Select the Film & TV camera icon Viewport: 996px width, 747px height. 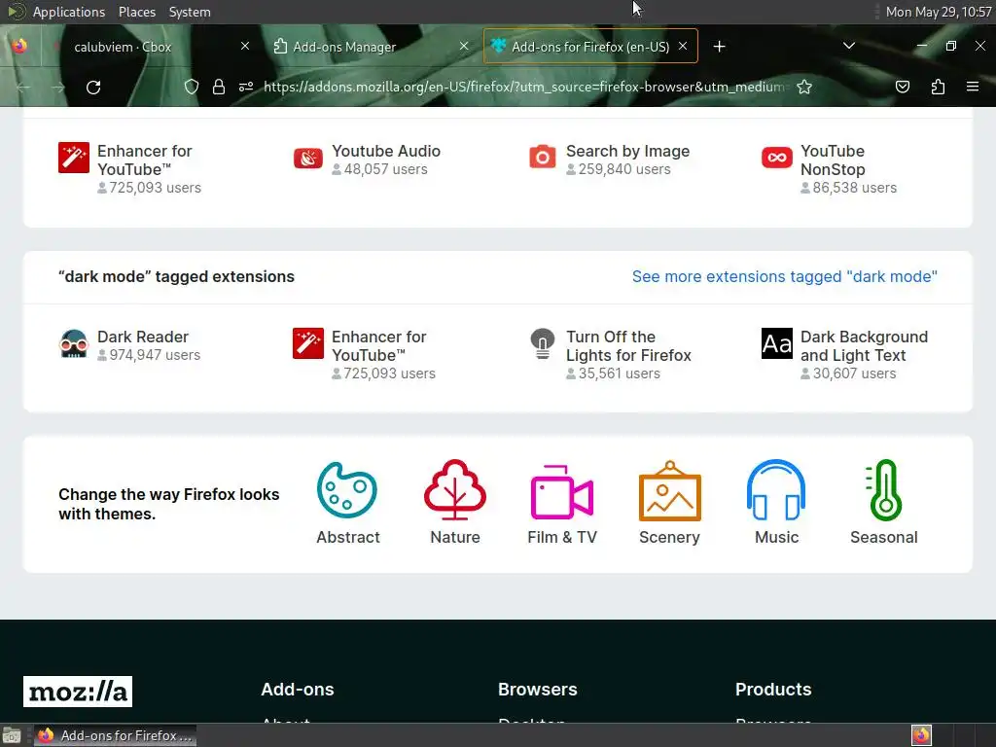pyautogui.click(x=562, y=490)
